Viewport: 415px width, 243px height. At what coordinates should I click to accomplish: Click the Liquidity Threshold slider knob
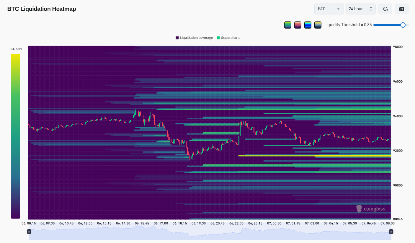click(403, 25)
